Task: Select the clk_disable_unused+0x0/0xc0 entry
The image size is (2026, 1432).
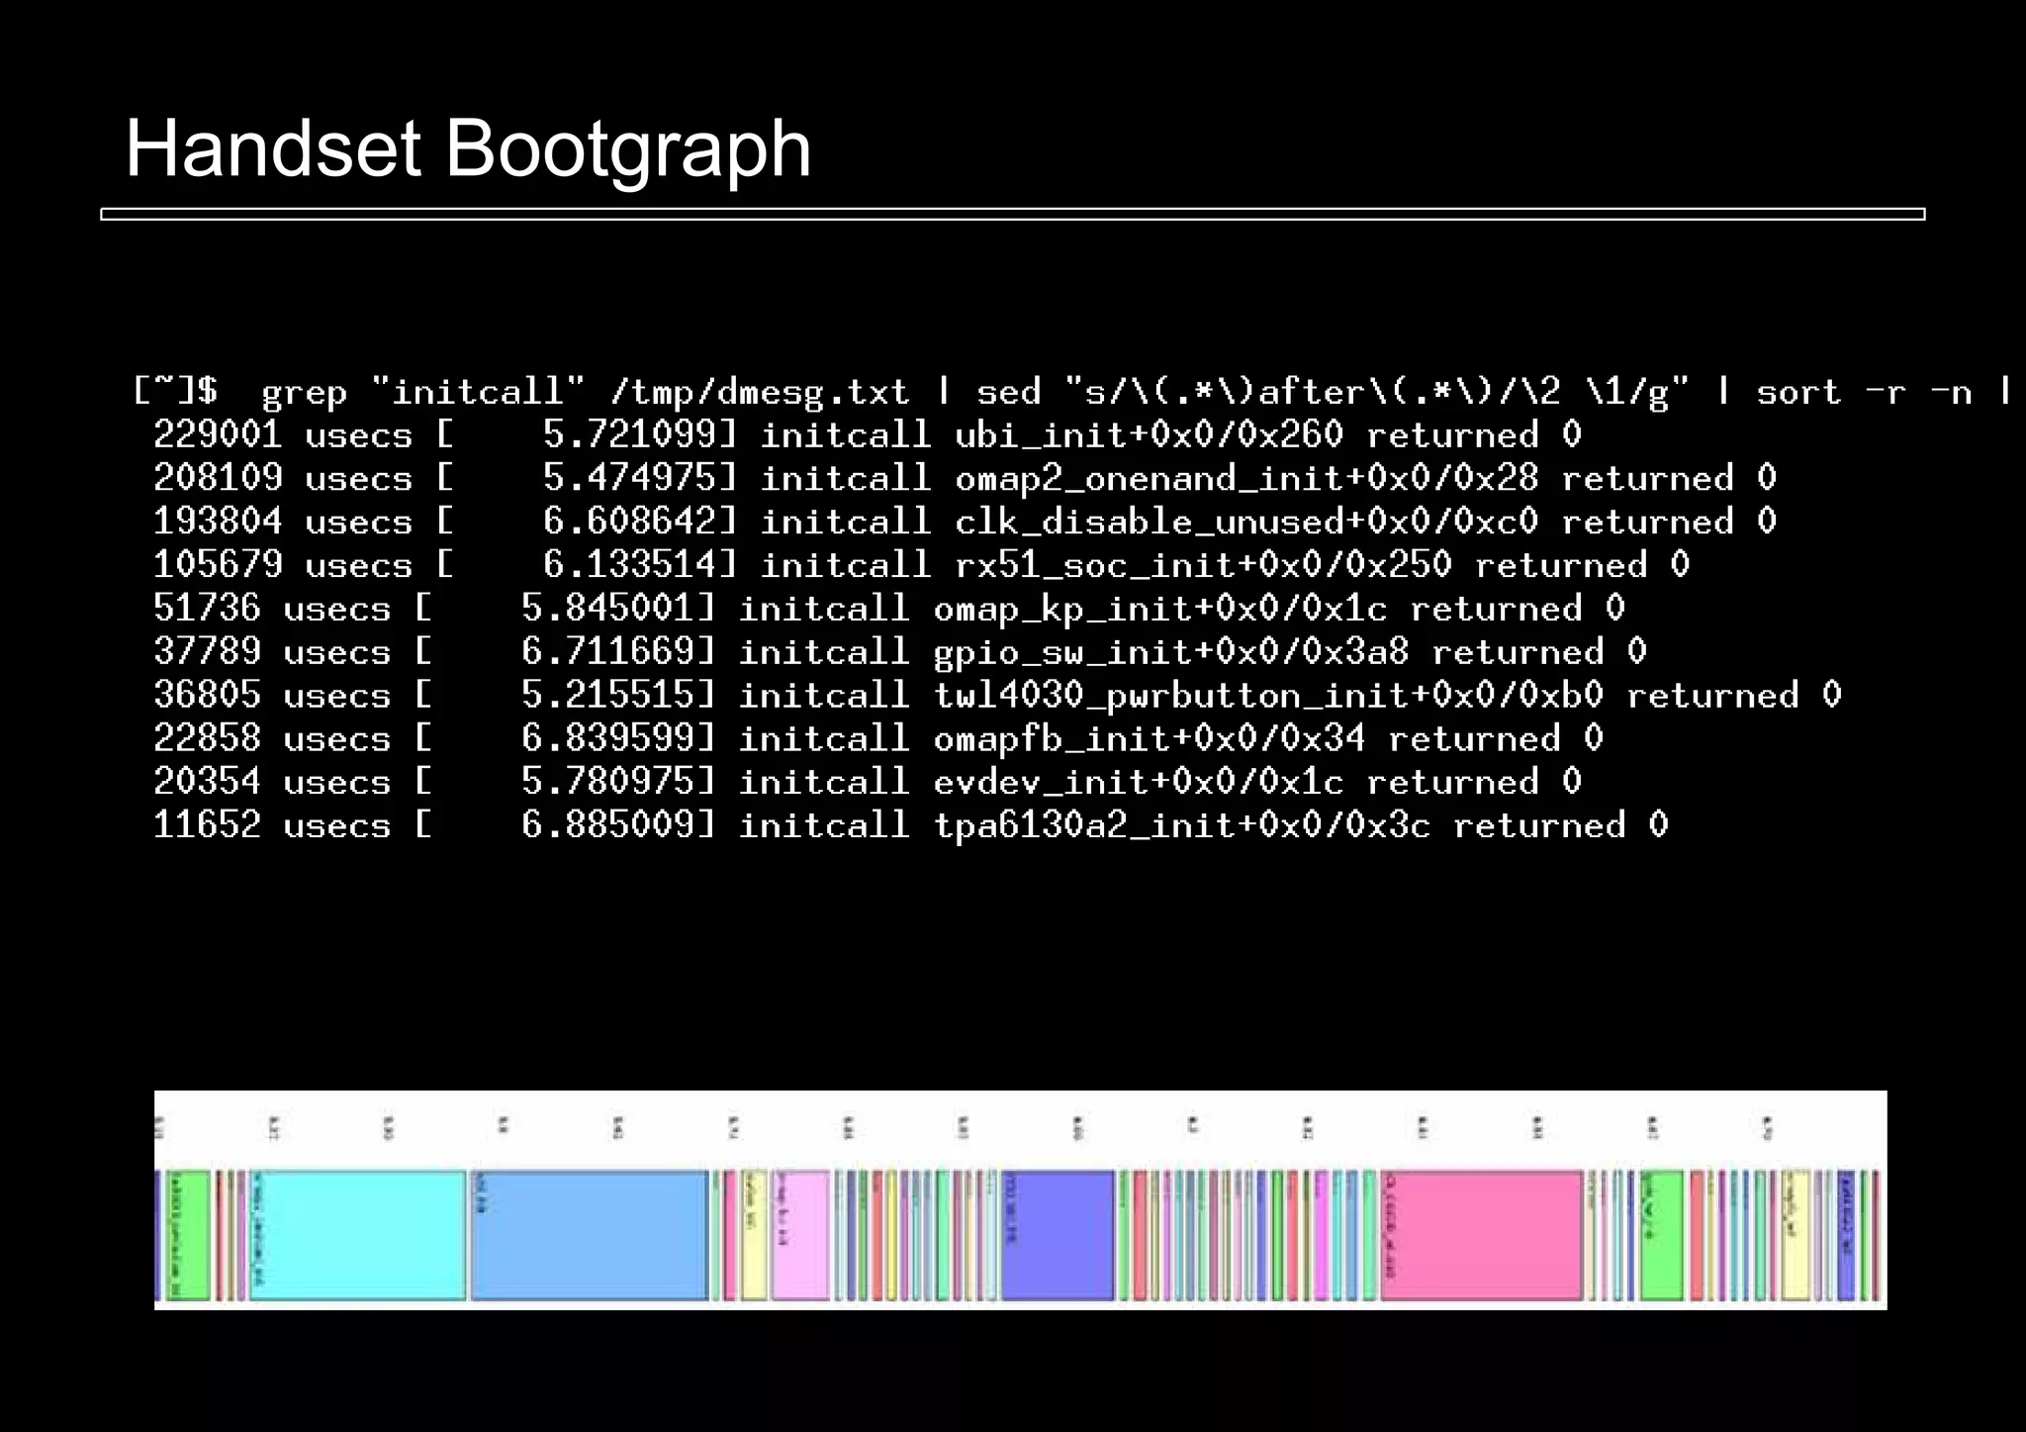Action: [1246, 522]
